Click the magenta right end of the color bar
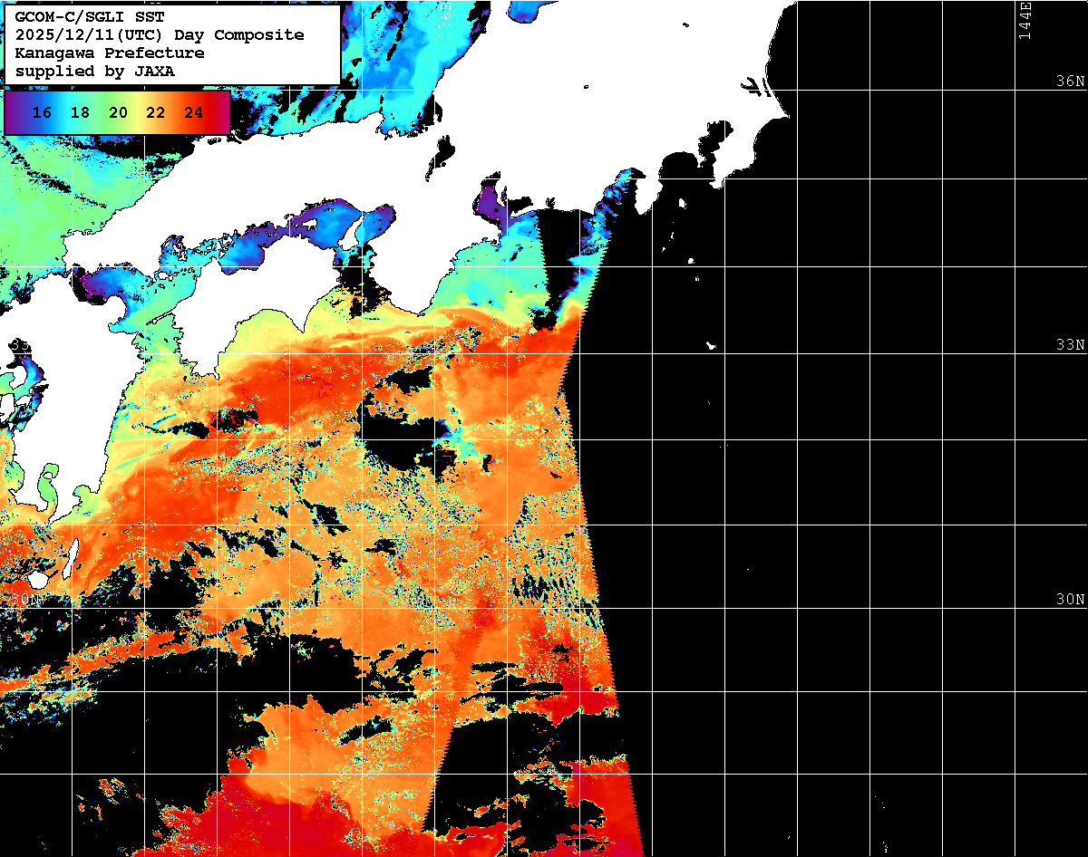 click(x=220, y=113)
